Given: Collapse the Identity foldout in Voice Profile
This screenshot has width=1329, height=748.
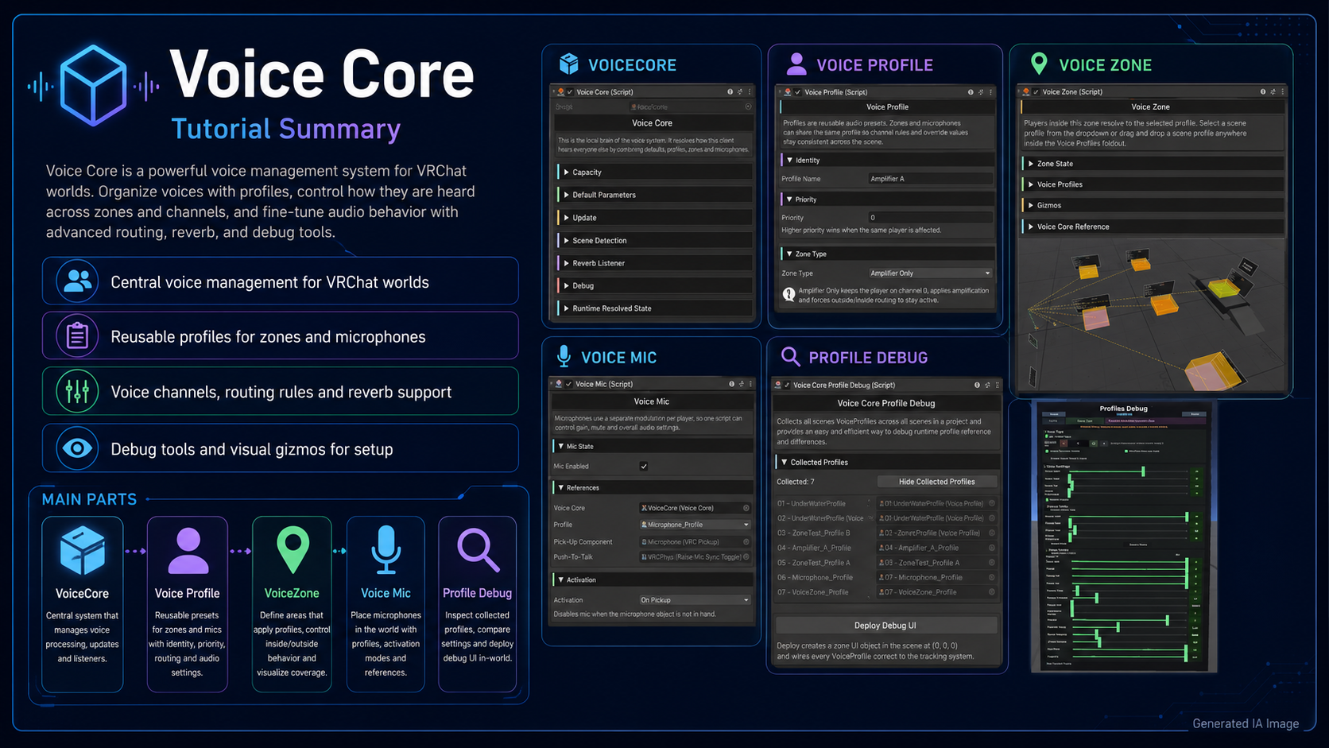Looking at the screenshot, I should point(887,160).
